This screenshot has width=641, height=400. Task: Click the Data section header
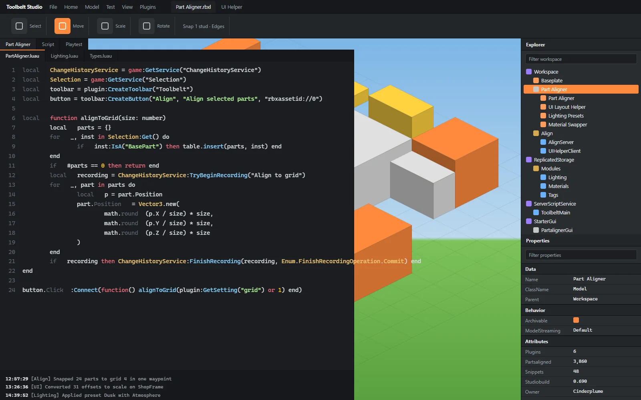581,269
